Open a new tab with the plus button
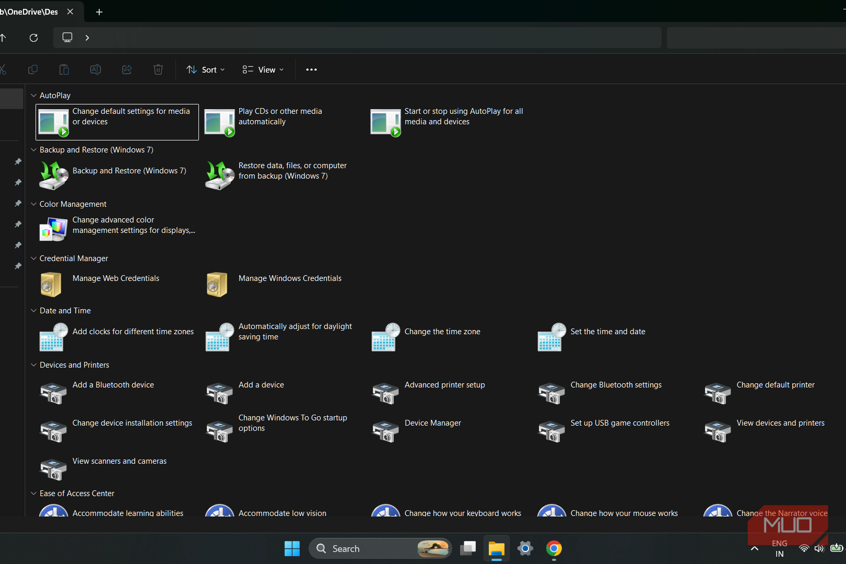Image resolution: width=846 pixels, height=564 pixels. click(x=99, y=12)
